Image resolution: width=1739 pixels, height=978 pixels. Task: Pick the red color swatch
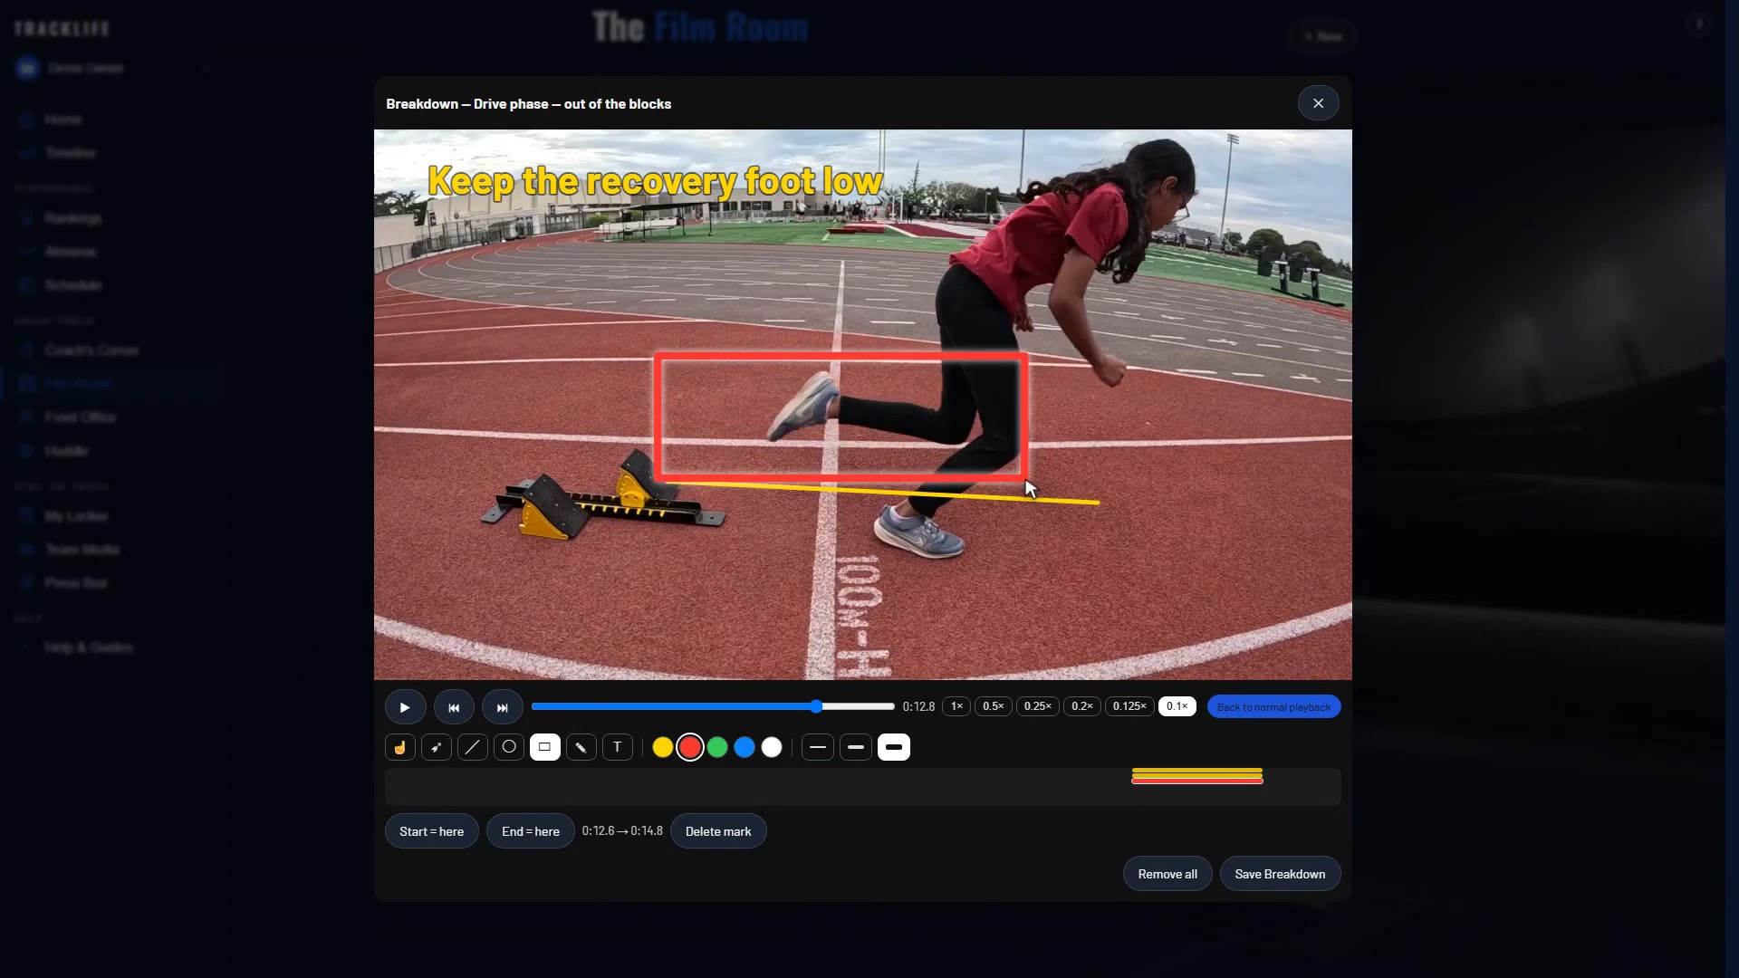(690, 747)
